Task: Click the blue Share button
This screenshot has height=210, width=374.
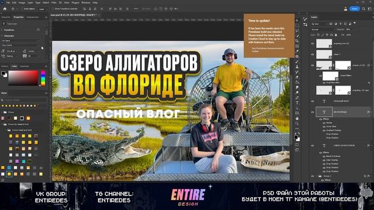Action: [355, 9]
